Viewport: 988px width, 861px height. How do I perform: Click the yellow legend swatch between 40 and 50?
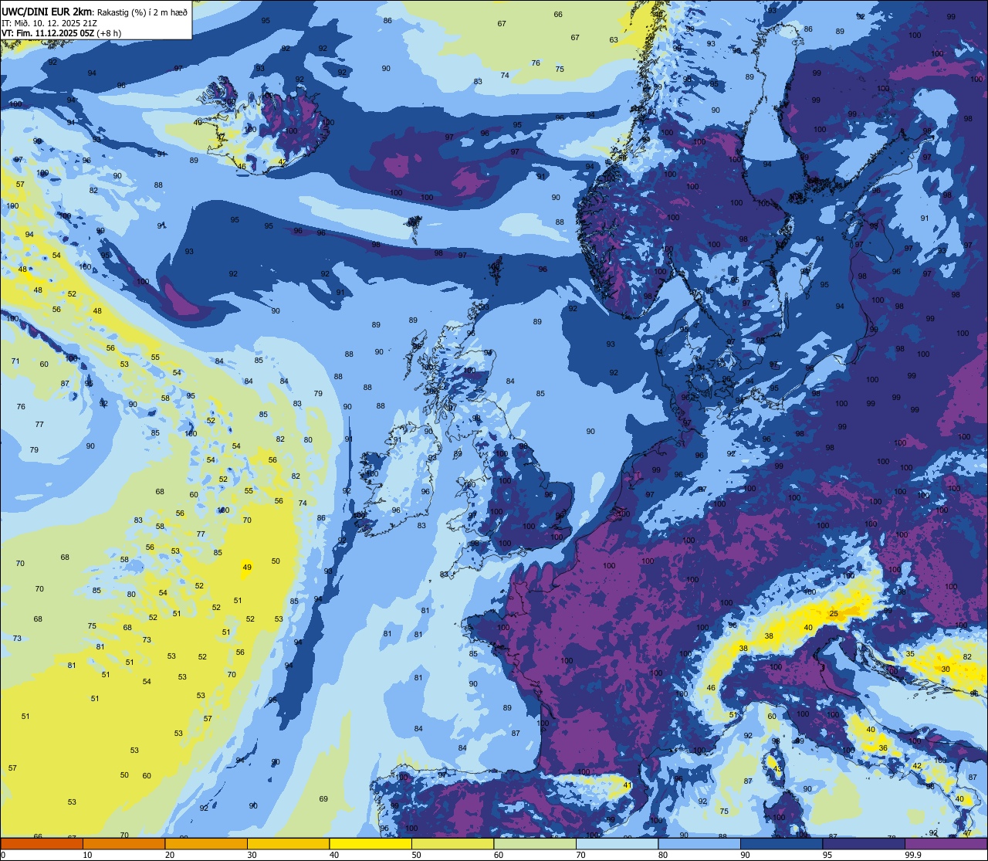click(370, 843)
